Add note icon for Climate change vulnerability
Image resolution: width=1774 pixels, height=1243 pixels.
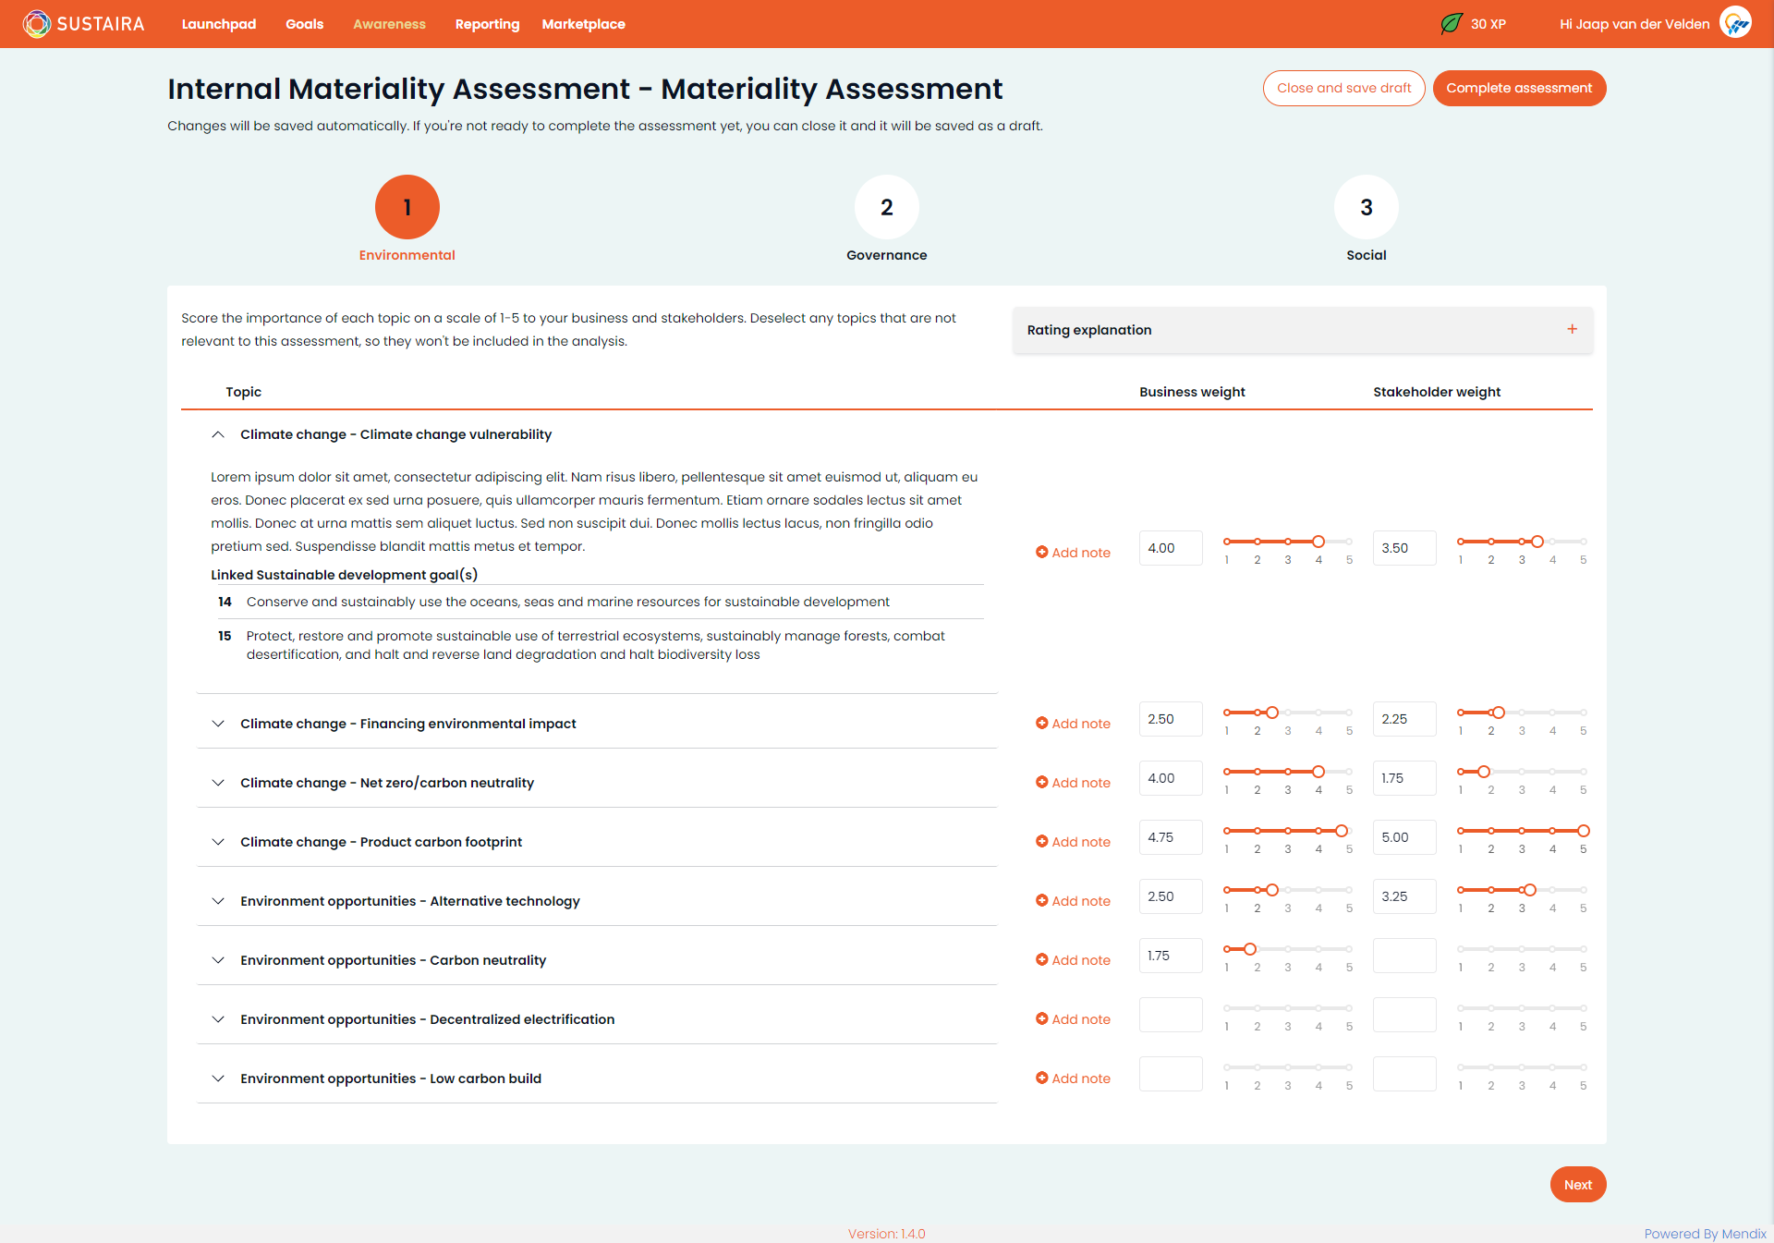pyautogui.click(x=1042, y=553)
